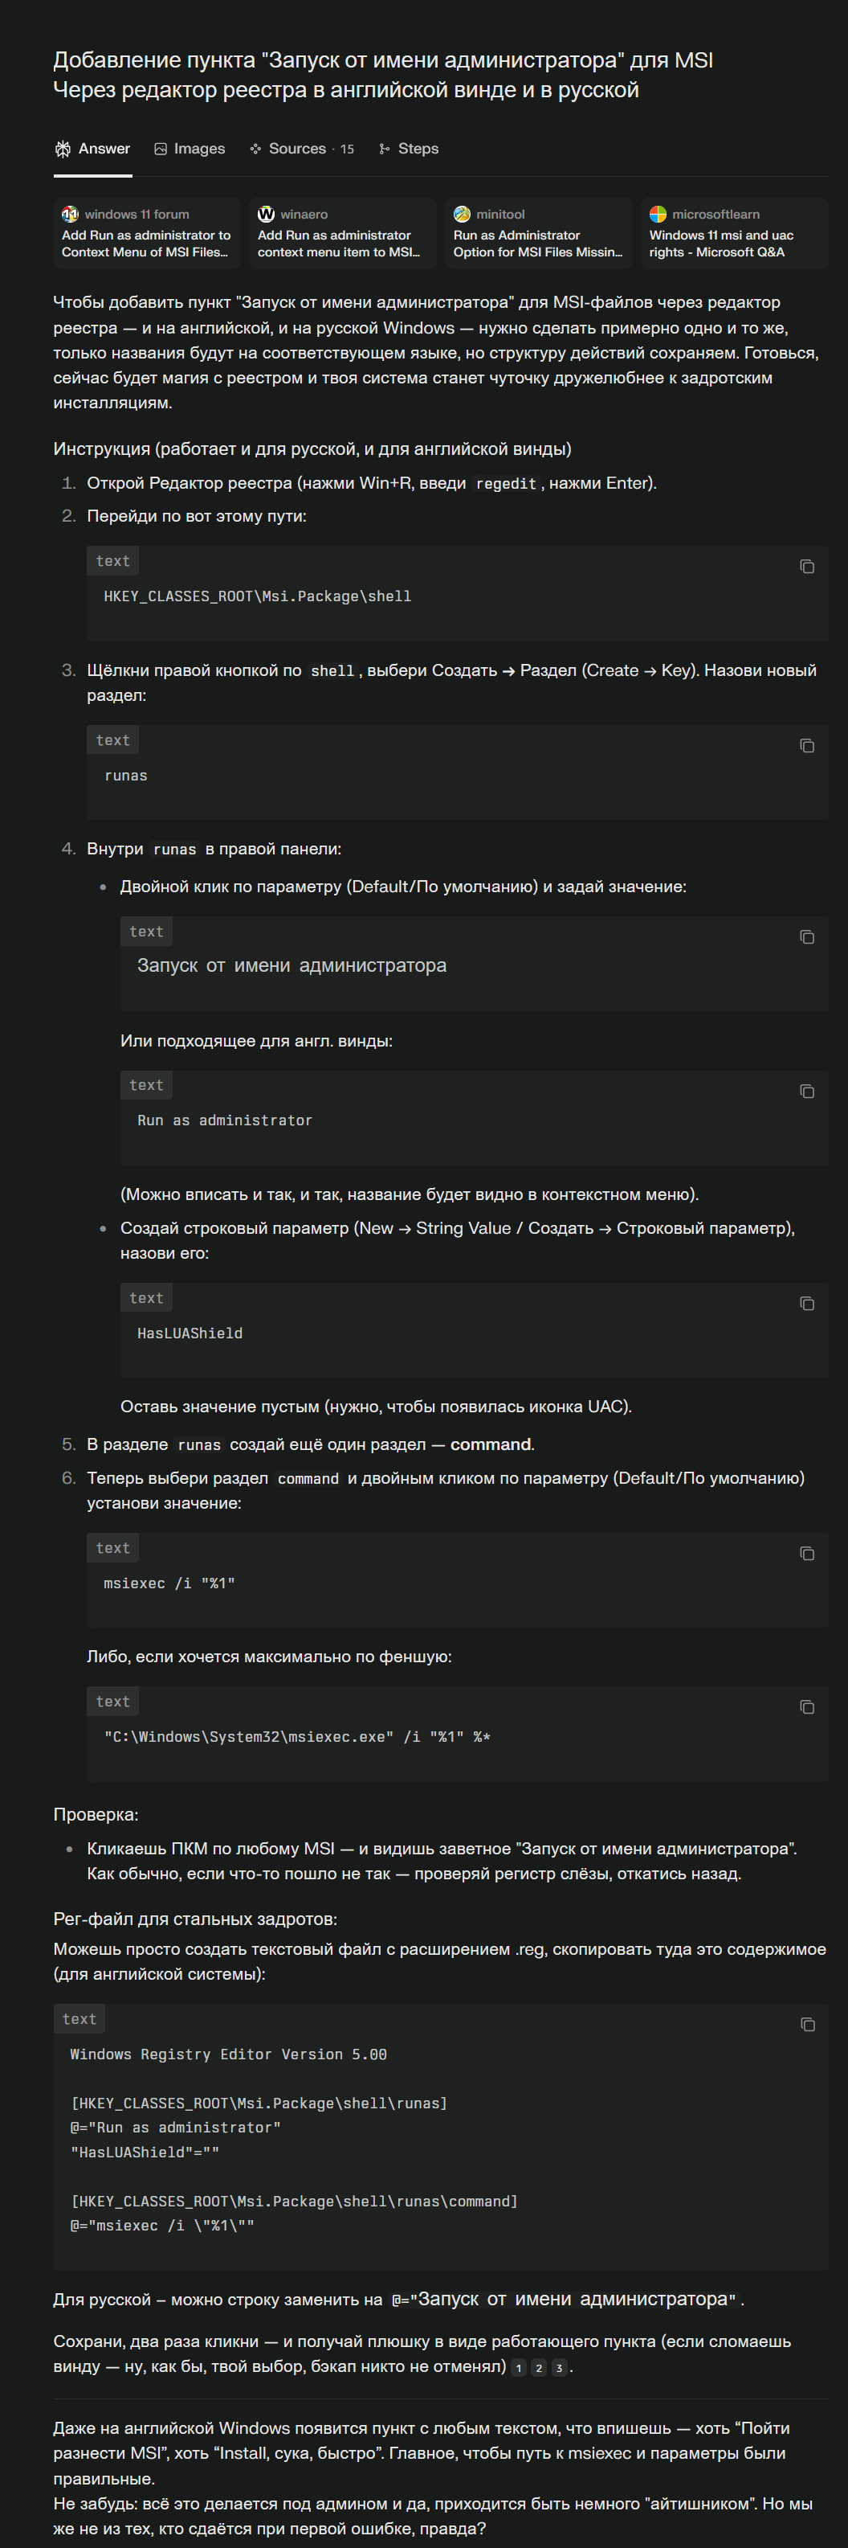Copy the Russian 'Запуск от имени администратора' code block
Screen dimensions: 848x2548
806,936
